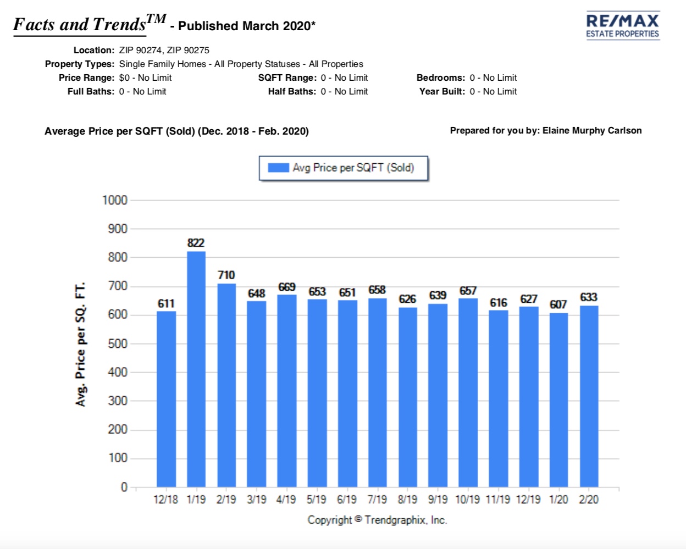The width and height of the screenshot is (686, 549).
Task: Click the x-axis label '2/19'
Action: [x=226, y=500]
